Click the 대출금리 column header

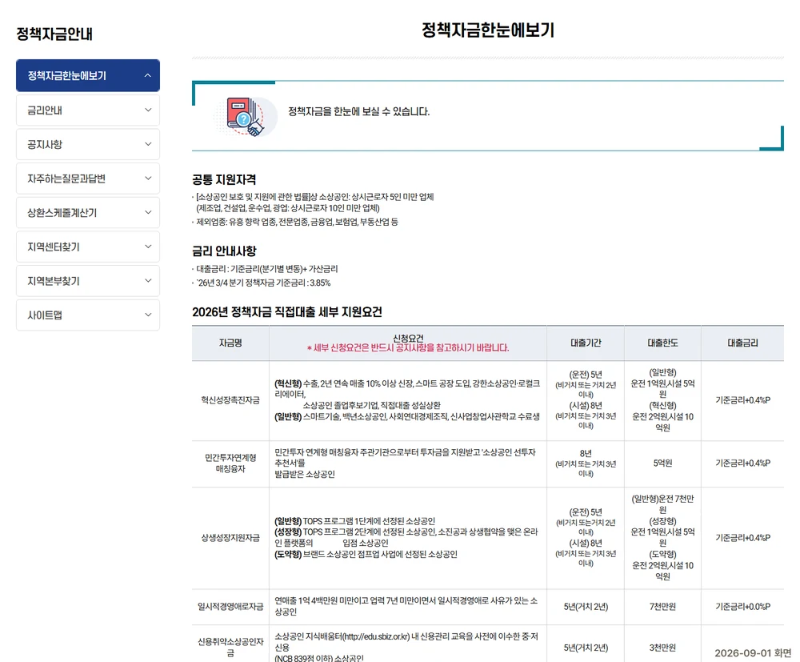coord(743,343)
